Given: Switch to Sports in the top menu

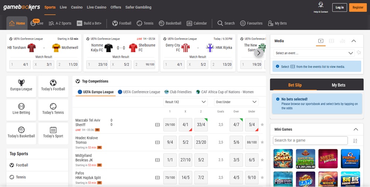Looking at the screenshot, I should [x=50, y=7].
